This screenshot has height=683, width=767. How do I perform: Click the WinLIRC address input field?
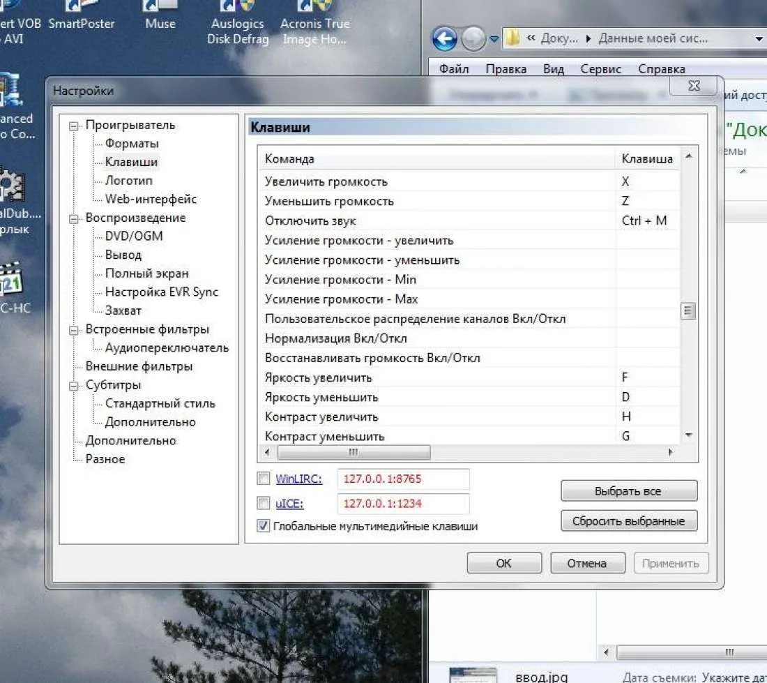pyautogui.click(x=403, y=479)
